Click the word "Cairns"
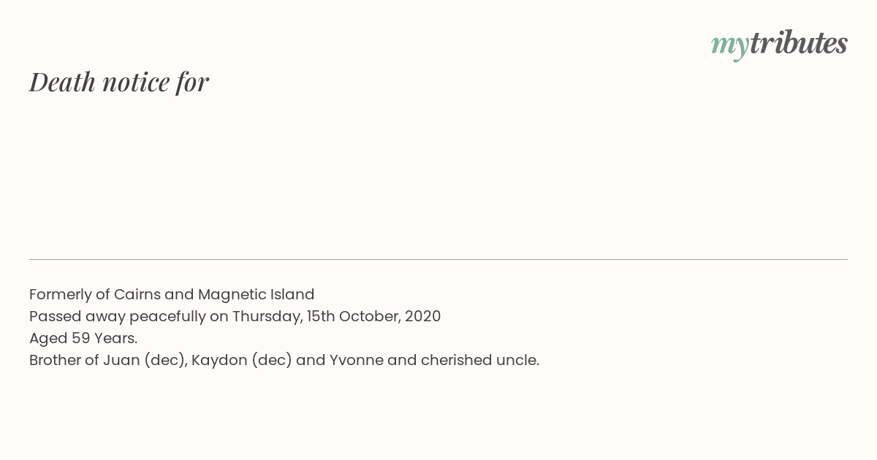Image resolution: width=877 pixels, height=460 pixels. pos(137,294)
